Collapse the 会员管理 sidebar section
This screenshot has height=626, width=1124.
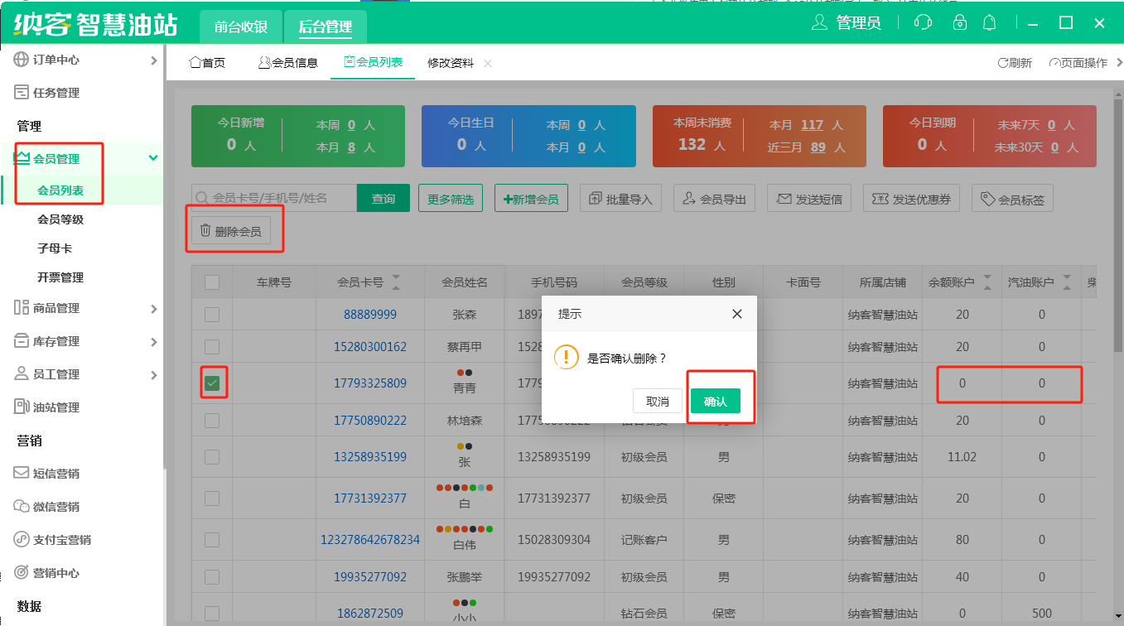152,158
